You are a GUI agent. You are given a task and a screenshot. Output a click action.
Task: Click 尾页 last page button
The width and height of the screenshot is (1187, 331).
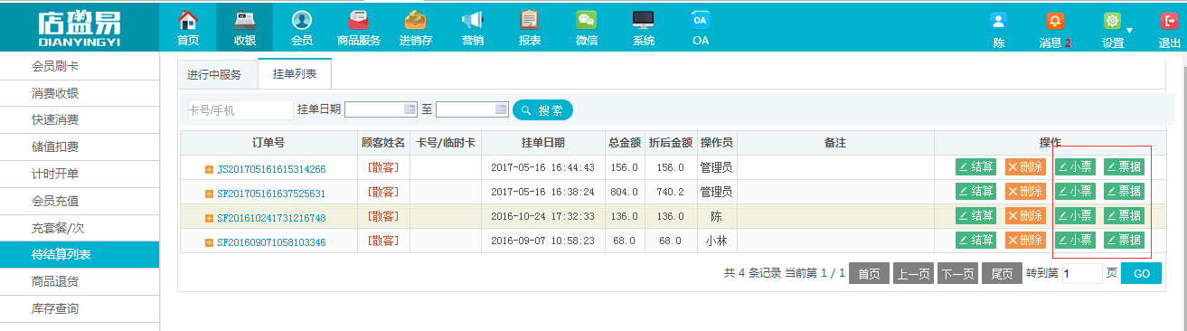click(1002, 274)
